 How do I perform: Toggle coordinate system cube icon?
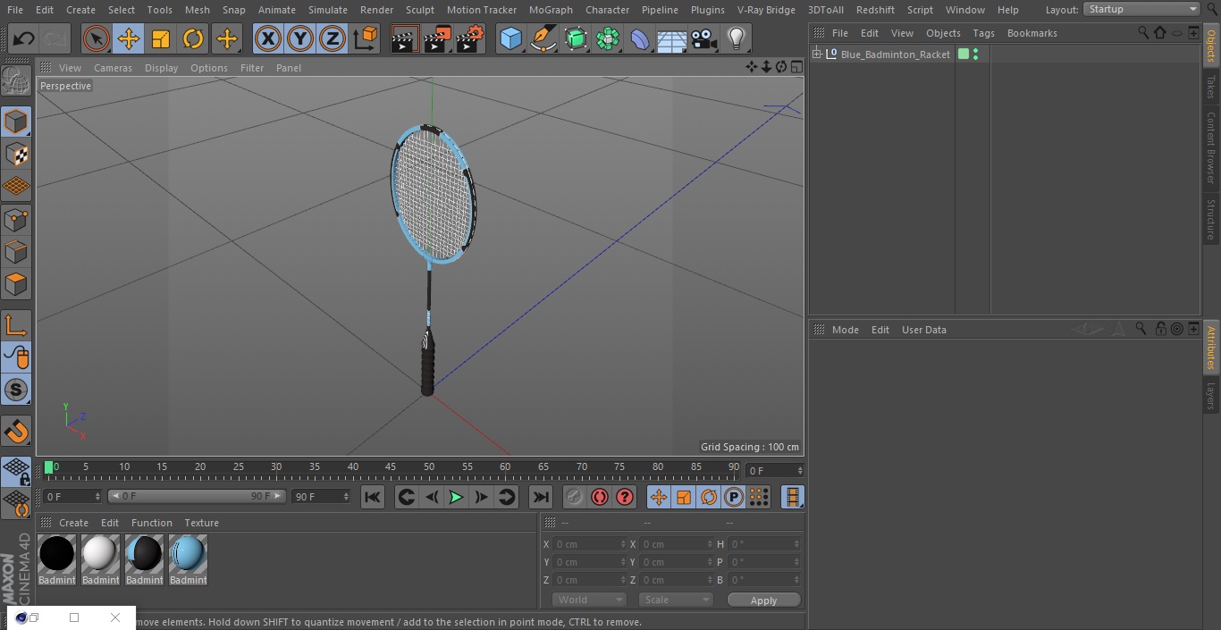[x=366, y=38]
